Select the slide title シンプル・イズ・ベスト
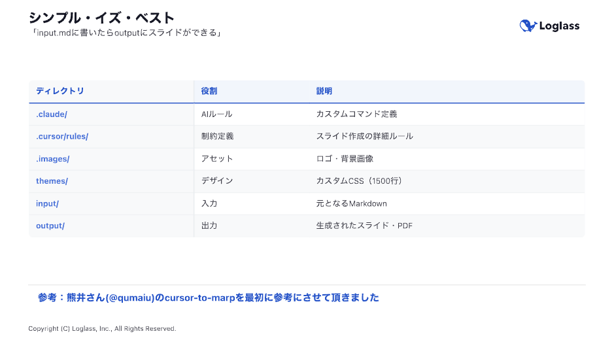Image resolution: width=612 pixels, height=340 pixels. [101, 18]
